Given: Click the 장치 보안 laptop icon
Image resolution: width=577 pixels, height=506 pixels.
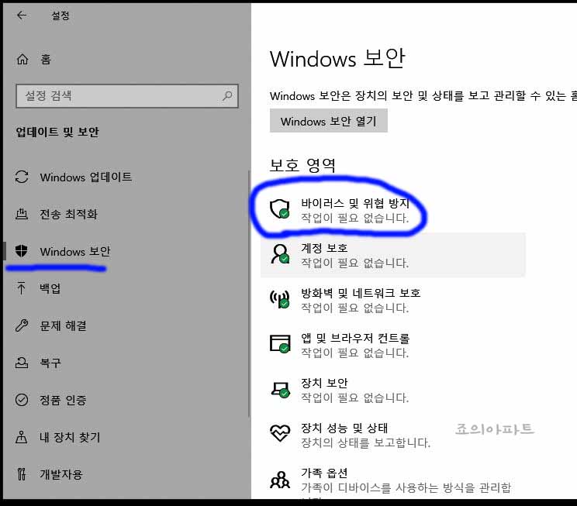Looking at the screenshot, I should pos(280,389).
